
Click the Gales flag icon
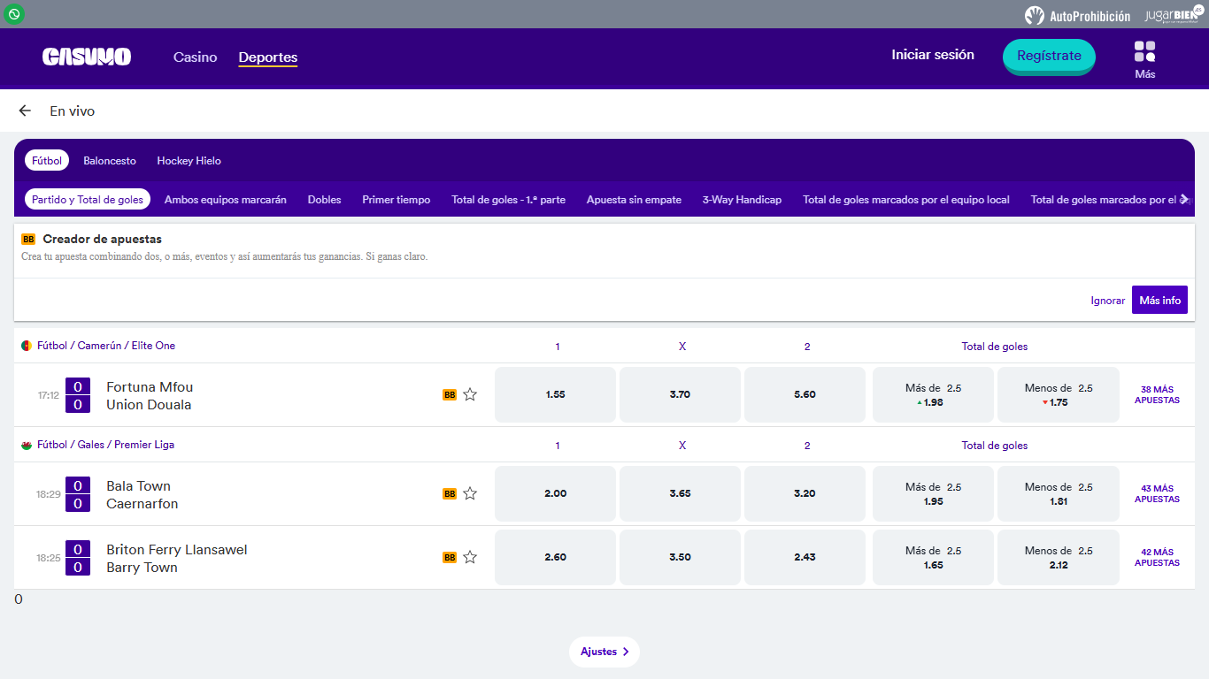pos(27,445)
